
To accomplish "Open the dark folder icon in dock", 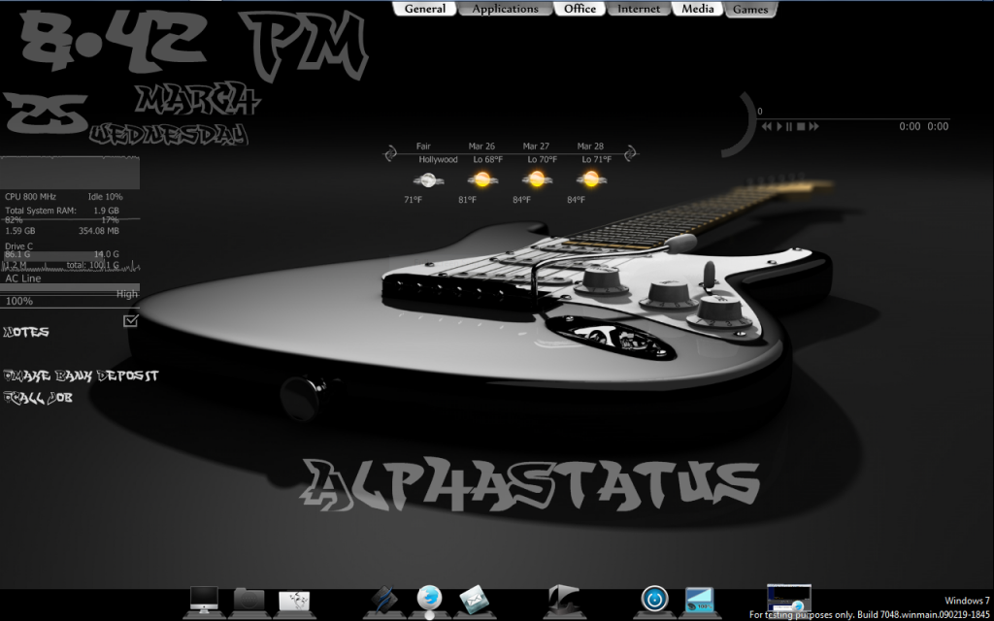I will [x=249, y=602].
